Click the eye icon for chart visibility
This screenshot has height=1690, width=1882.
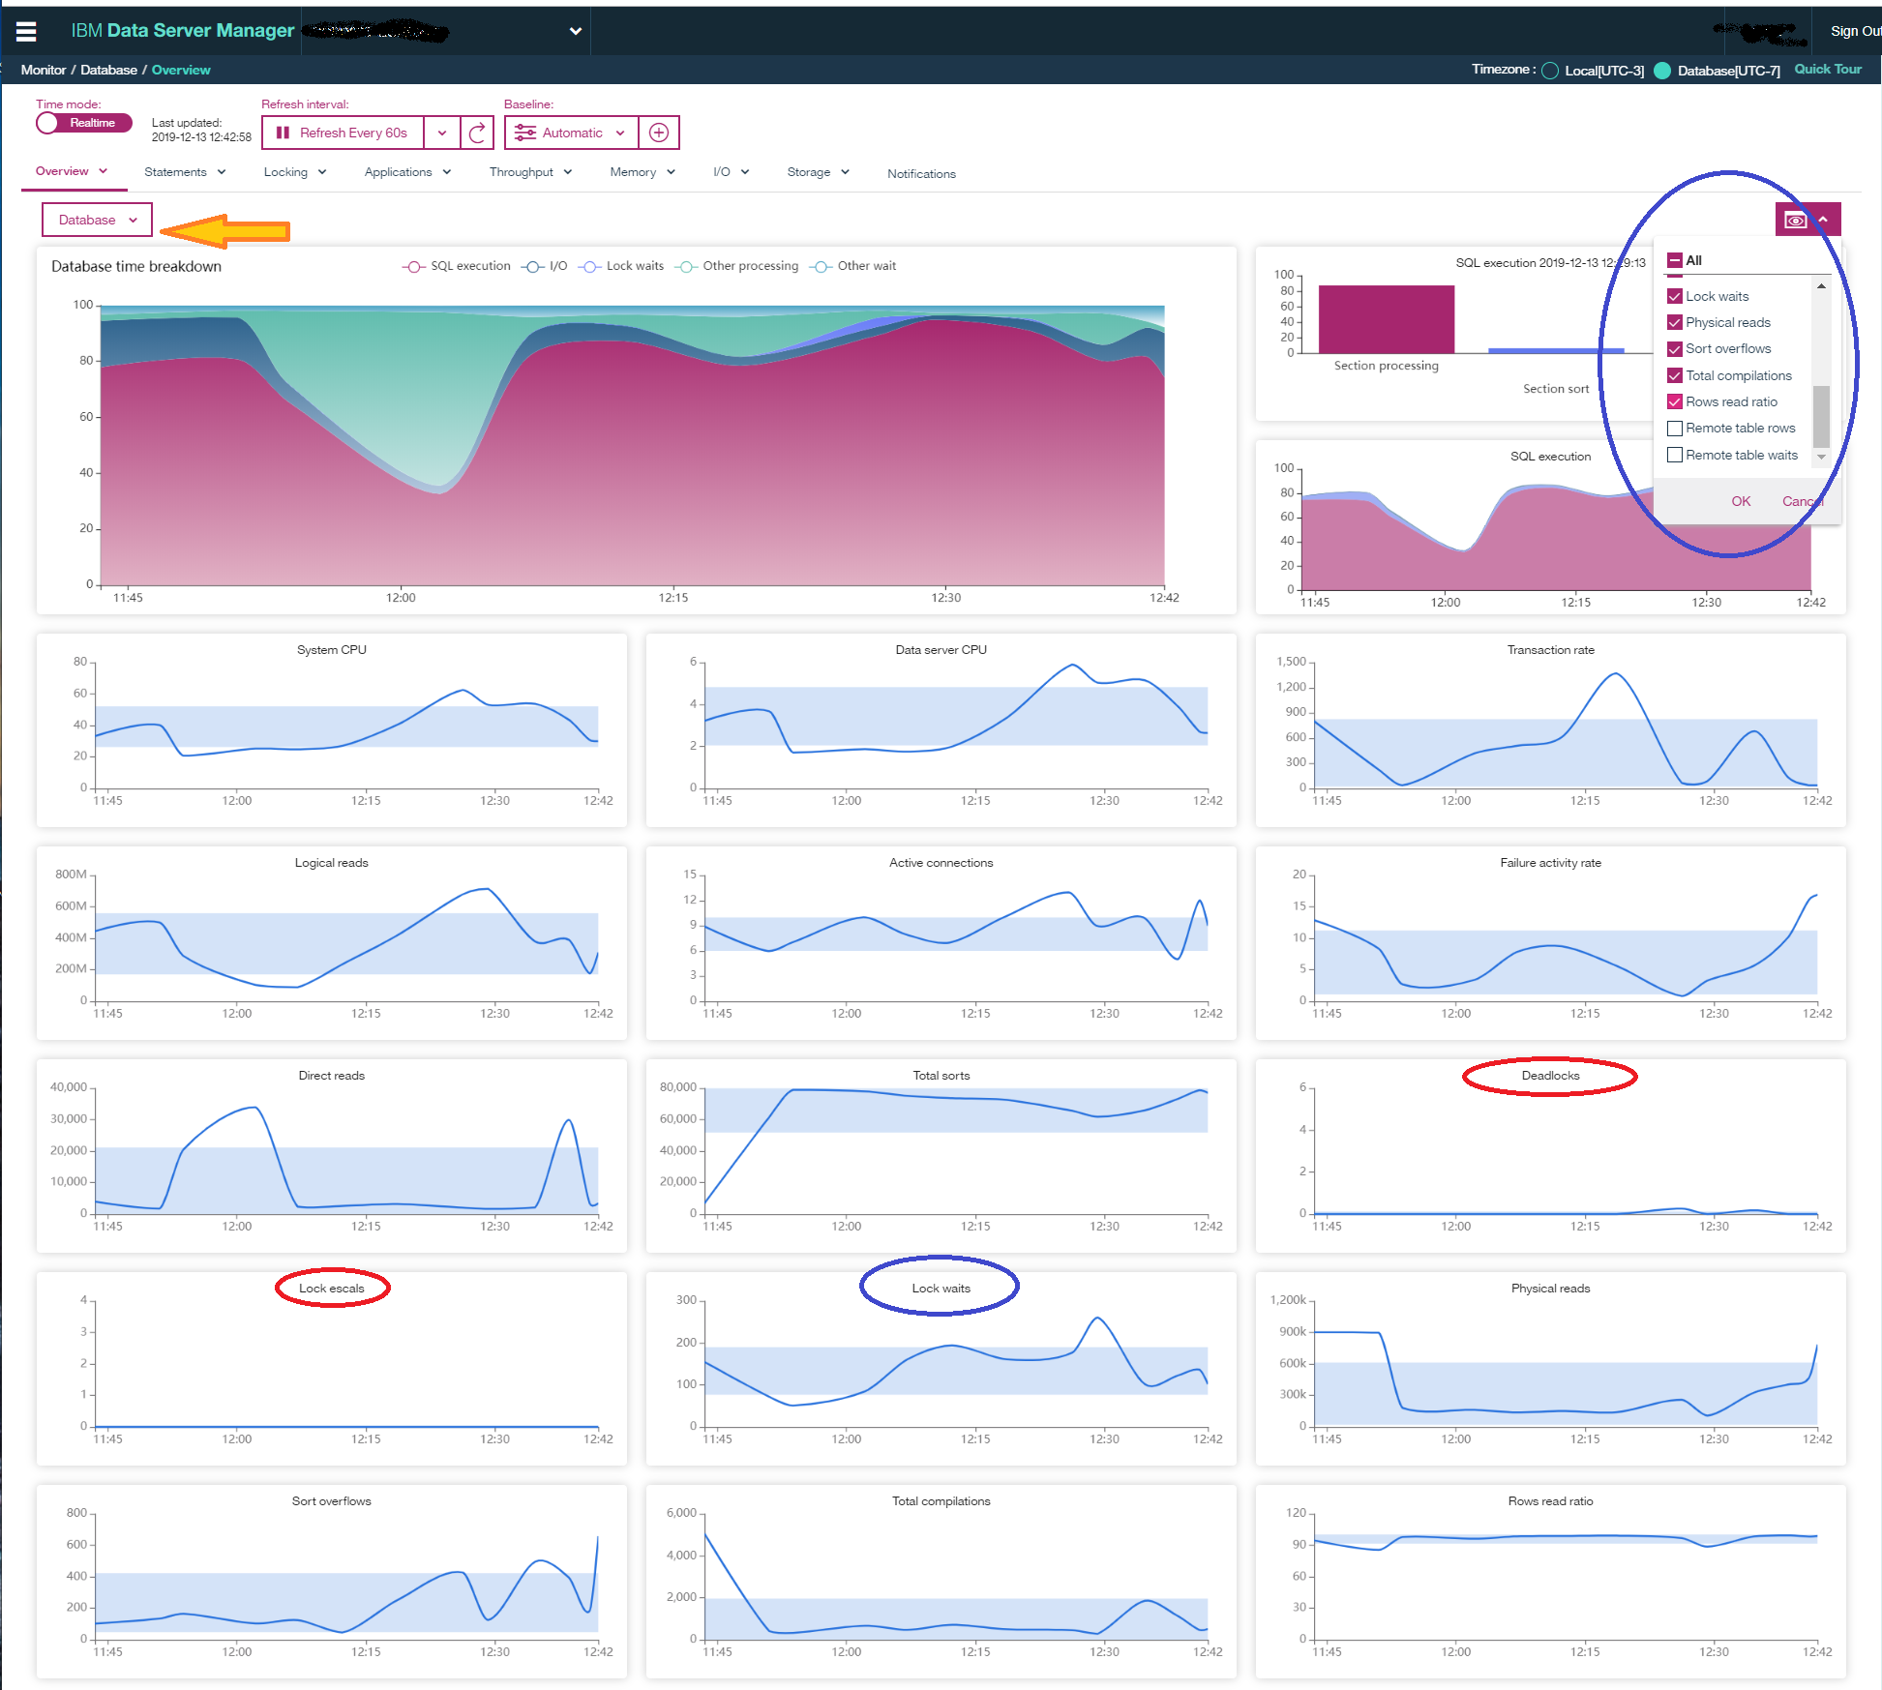[1795, 220]
